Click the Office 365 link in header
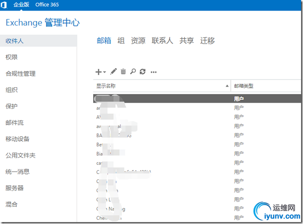303x224 pixels. (x=47, y=5)
